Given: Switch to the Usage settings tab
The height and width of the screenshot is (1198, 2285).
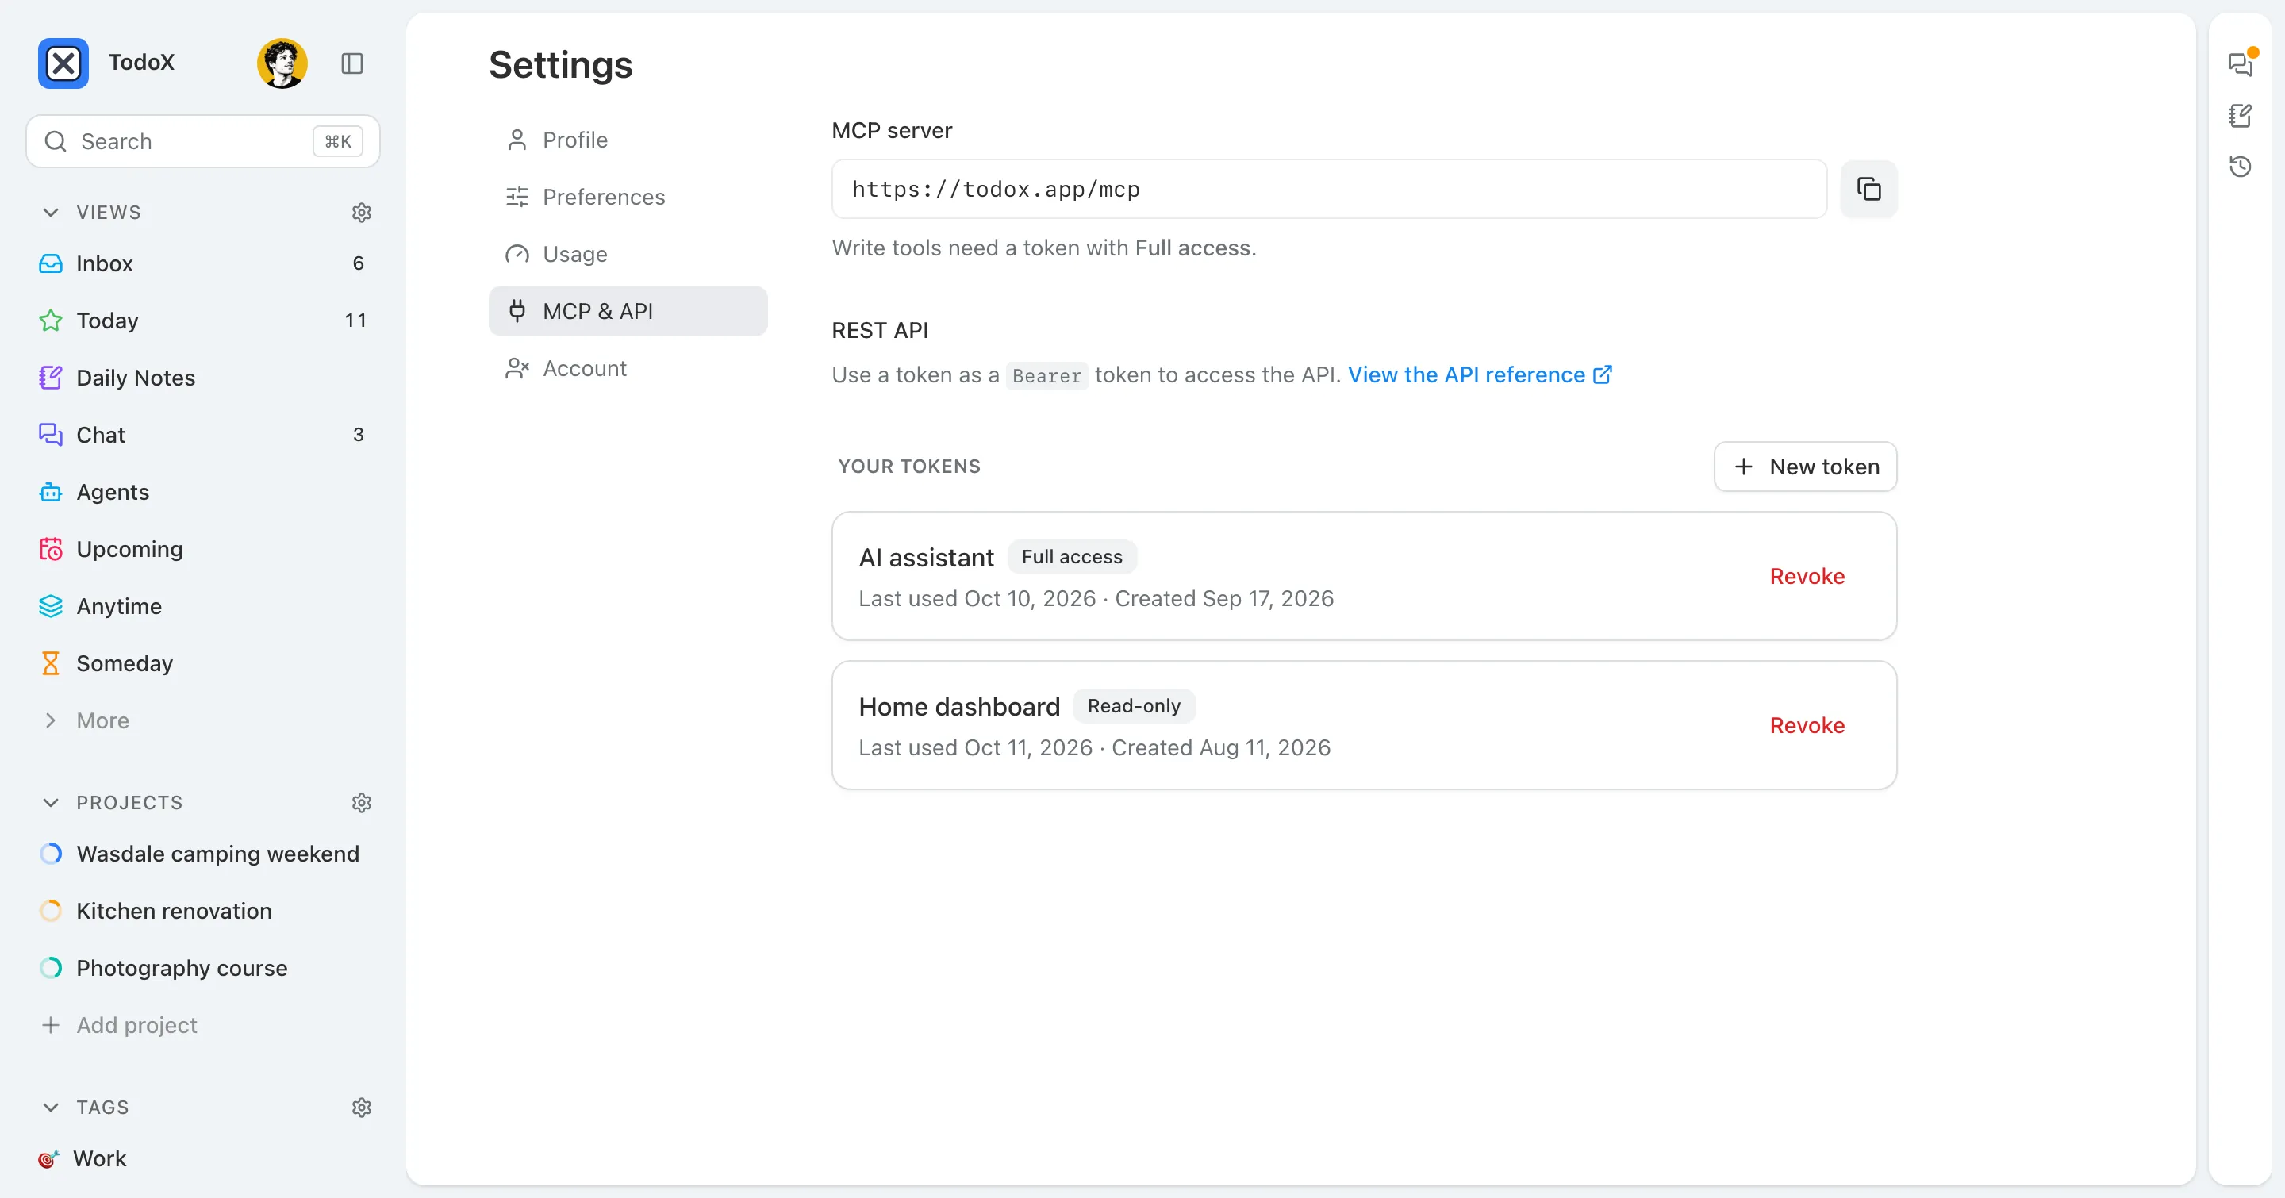Looking at the screenshot, I should pos(628,255).
